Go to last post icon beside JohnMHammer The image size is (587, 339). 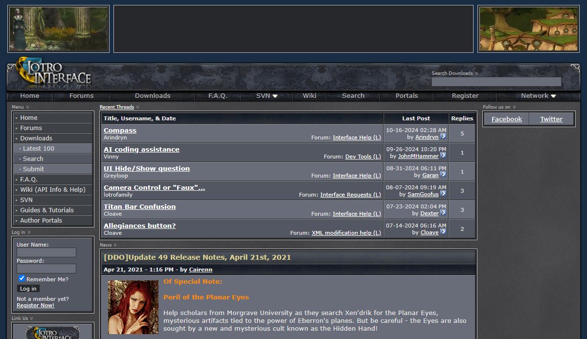(443, 156)
